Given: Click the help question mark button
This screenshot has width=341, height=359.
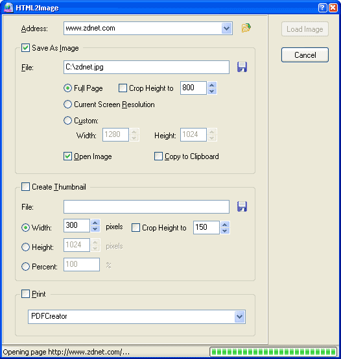Looking at the screenshot, I should point(322,8).
